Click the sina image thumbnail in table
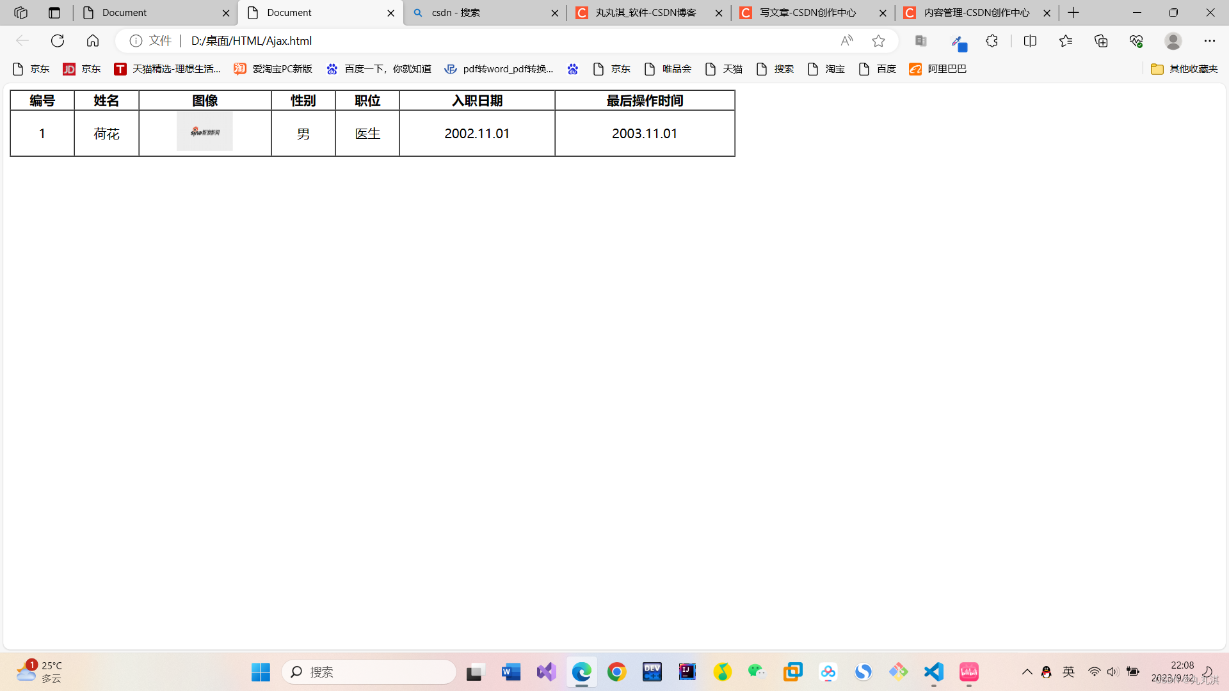Image resolution: width=1229 pixels, height=691 pixels. point(205,132)
